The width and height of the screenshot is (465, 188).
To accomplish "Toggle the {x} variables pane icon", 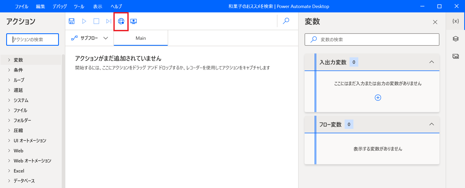I will [456, 21].
